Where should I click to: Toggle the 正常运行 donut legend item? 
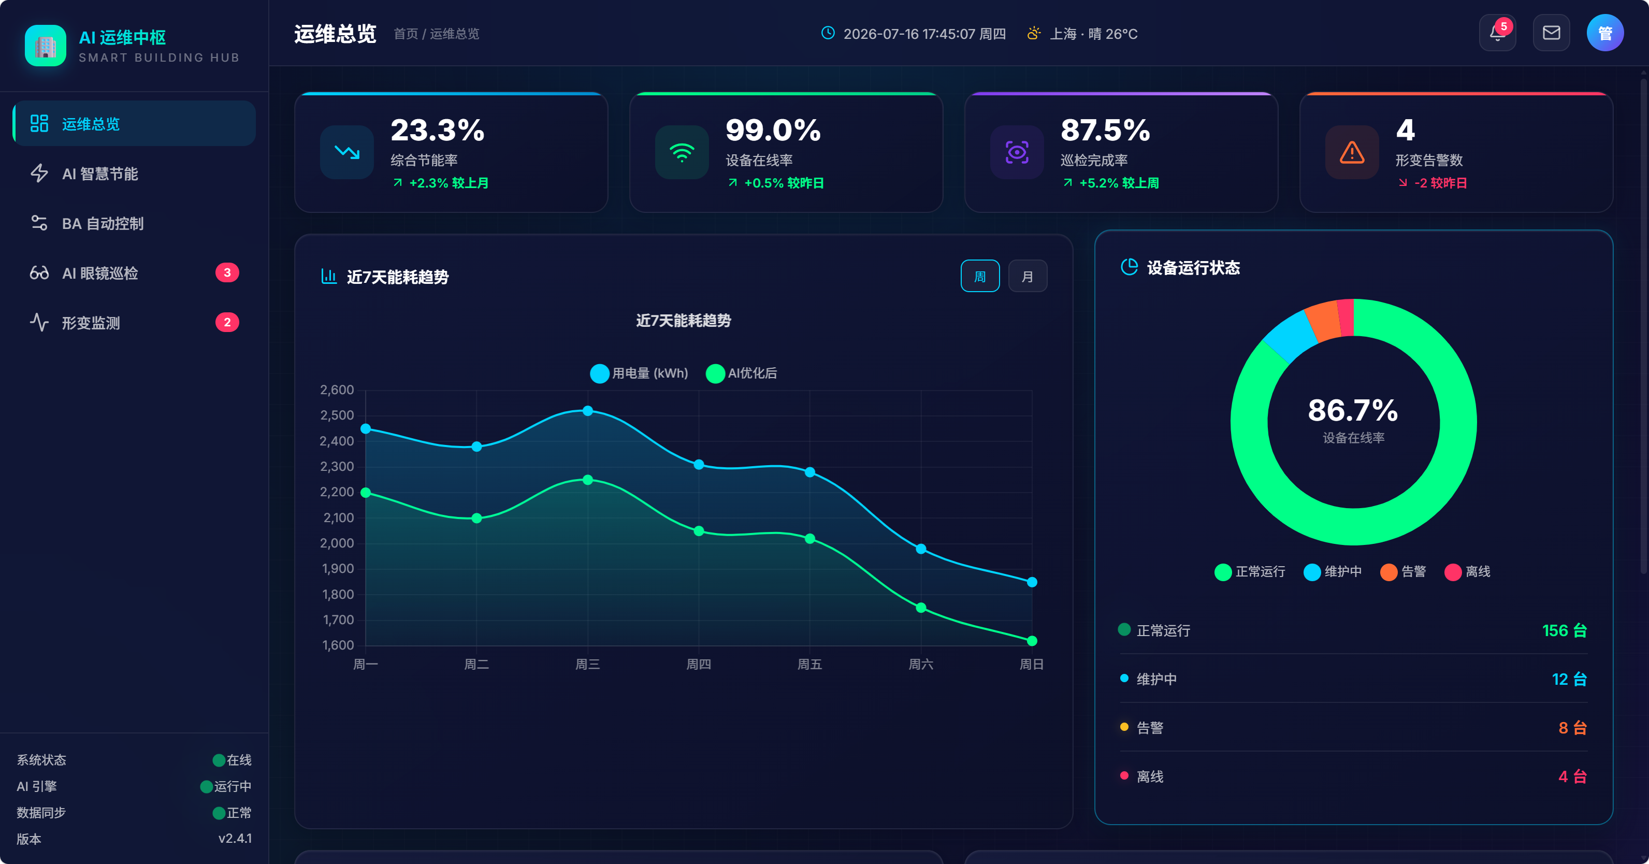[1250, 572]
